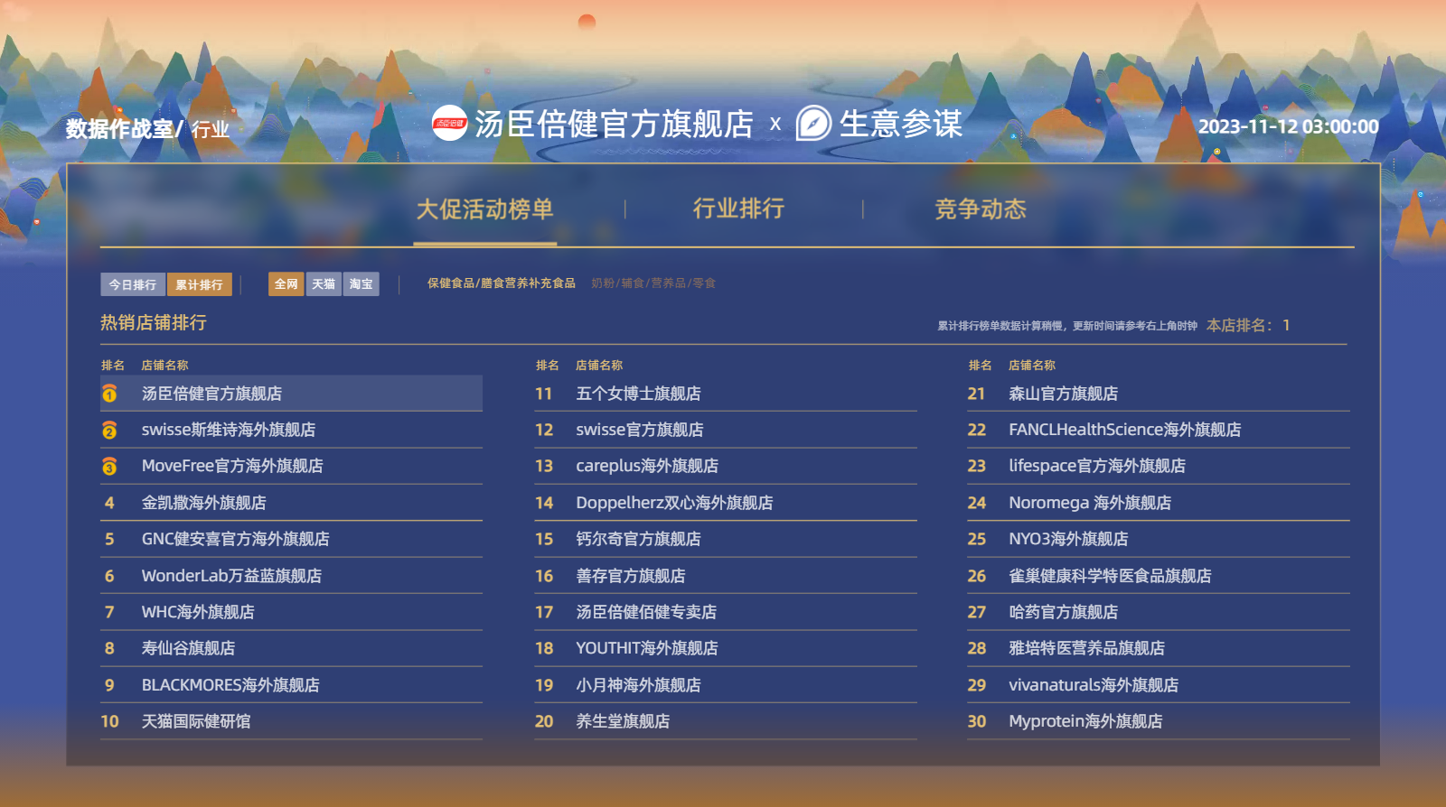Click the rank 1 gold medal icon

(x=109, y=394)
